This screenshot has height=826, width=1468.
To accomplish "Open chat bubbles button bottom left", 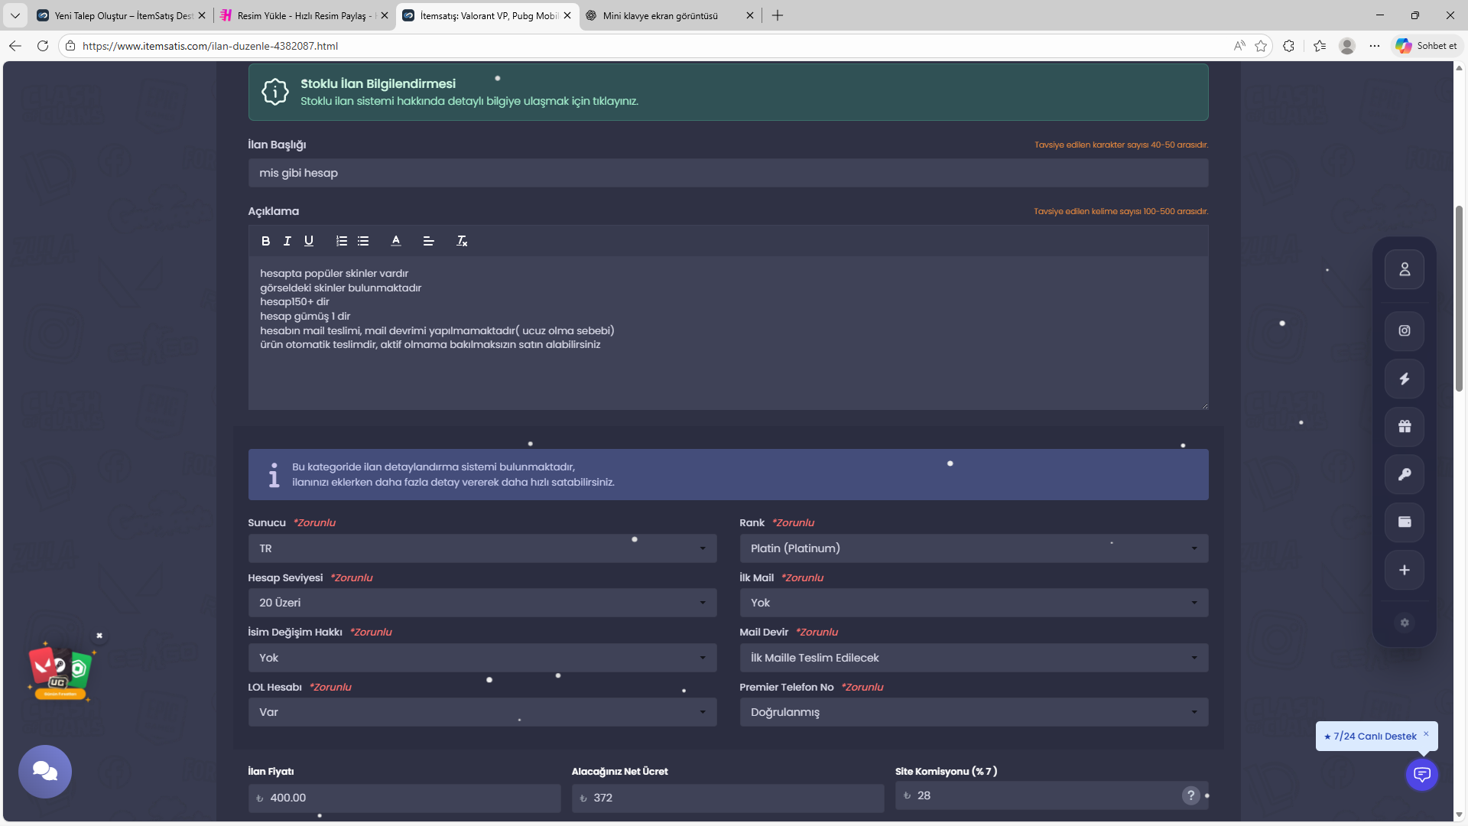I will pyautogui.click(x=45, y=771).
